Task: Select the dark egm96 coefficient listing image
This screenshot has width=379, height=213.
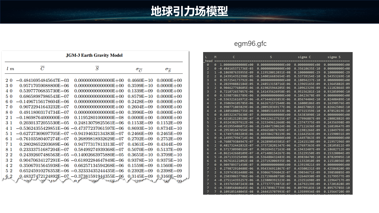Action: click(278, 124)
